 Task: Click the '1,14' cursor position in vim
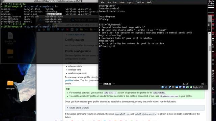tap(185, 84)
